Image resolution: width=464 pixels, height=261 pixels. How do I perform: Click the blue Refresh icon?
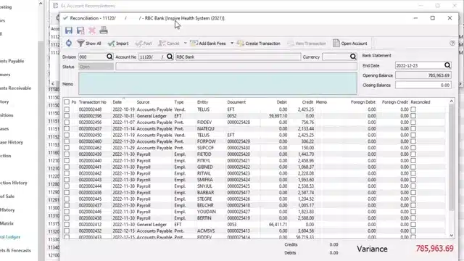point(69,43)
